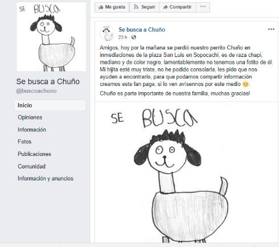Open Información y anuncios
Image resolution: width=279 pixels, height=247 pixels.
tap(46, 179)
